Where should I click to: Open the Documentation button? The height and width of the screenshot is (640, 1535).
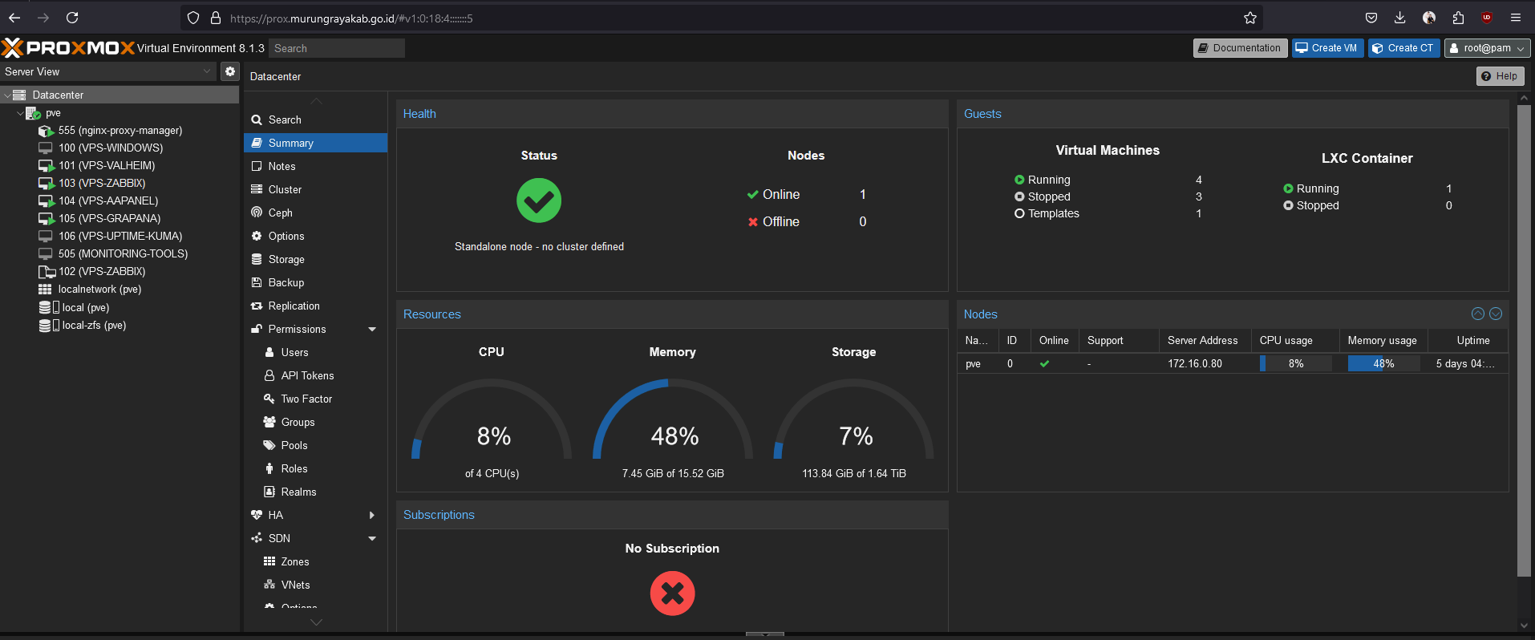(x=1240, y=48)
